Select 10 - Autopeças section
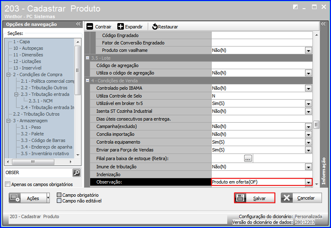This screenshot has width=331, height=228. pyautogui.click(x=28, y=48)
